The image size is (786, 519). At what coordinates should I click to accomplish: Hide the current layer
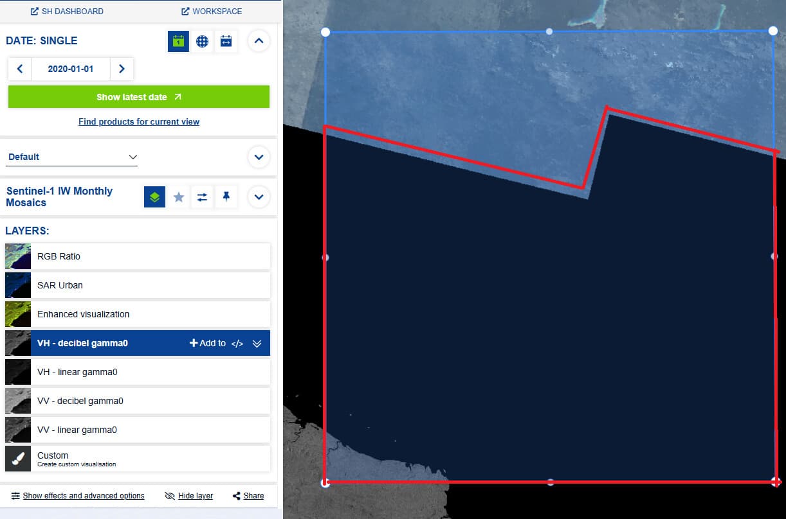[x=188, y=496]
